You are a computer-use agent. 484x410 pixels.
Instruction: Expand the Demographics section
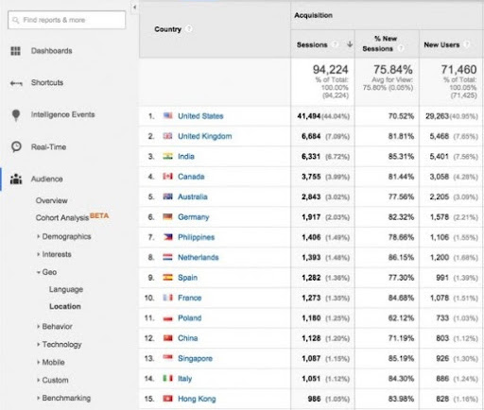38,236
